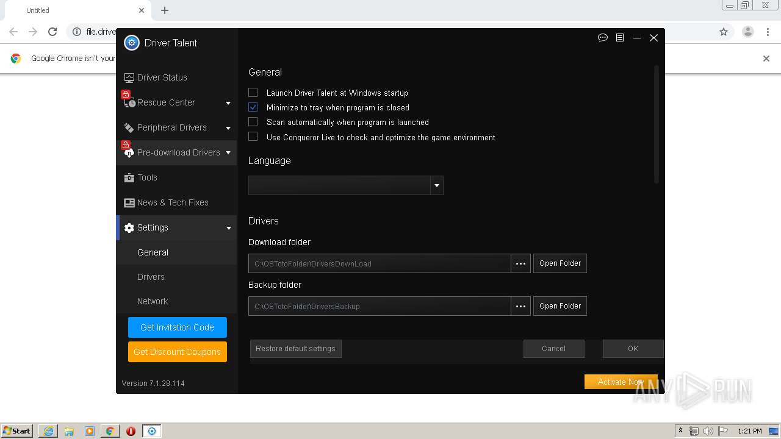Open Internet Explorer from the taskbar

tap(48, 431)
